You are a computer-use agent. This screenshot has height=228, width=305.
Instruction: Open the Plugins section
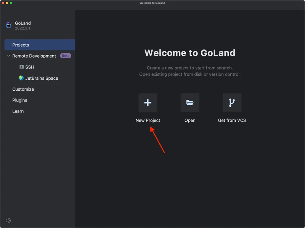pyautogui.click(x=19, y=100)
